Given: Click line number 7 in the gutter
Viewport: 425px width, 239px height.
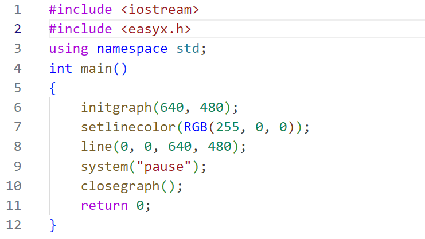Looking at the screenshot, I should [x=17, y=127].
